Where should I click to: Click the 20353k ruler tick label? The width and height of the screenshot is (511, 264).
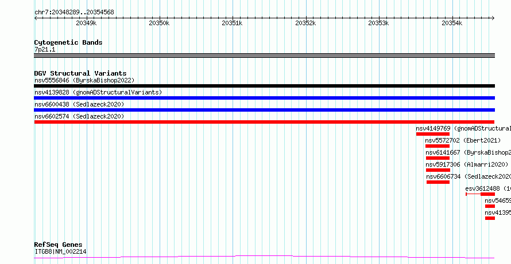tap(378, 23)
